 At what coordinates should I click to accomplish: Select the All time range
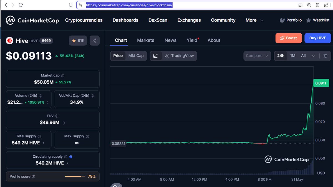pos(304,56)
